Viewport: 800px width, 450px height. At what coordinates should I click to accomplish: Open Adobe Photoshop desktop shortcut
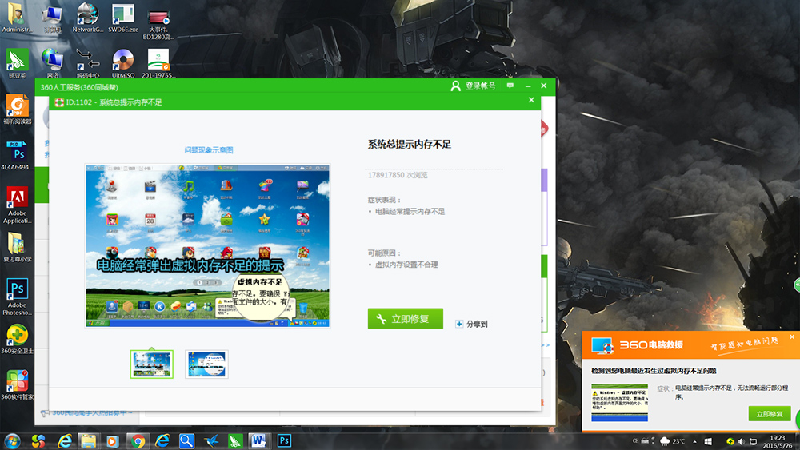(x=17, y=293)
